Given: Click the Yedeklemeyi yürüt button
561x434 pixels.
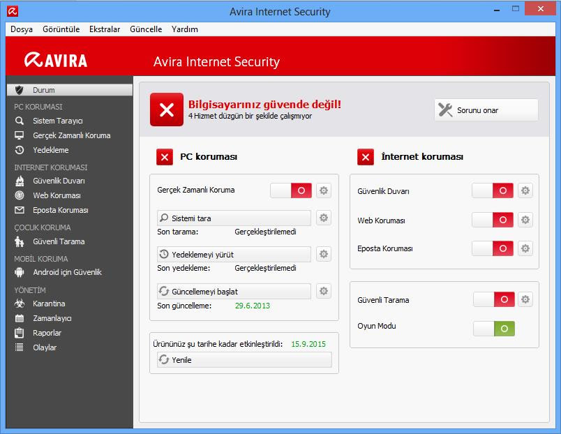Looking at the screenshot, I should [234, 255].
